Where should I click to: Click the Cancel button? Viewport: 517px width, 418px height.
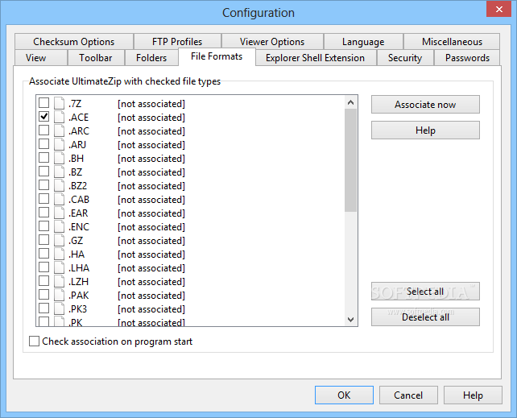[x=408, y=395]
